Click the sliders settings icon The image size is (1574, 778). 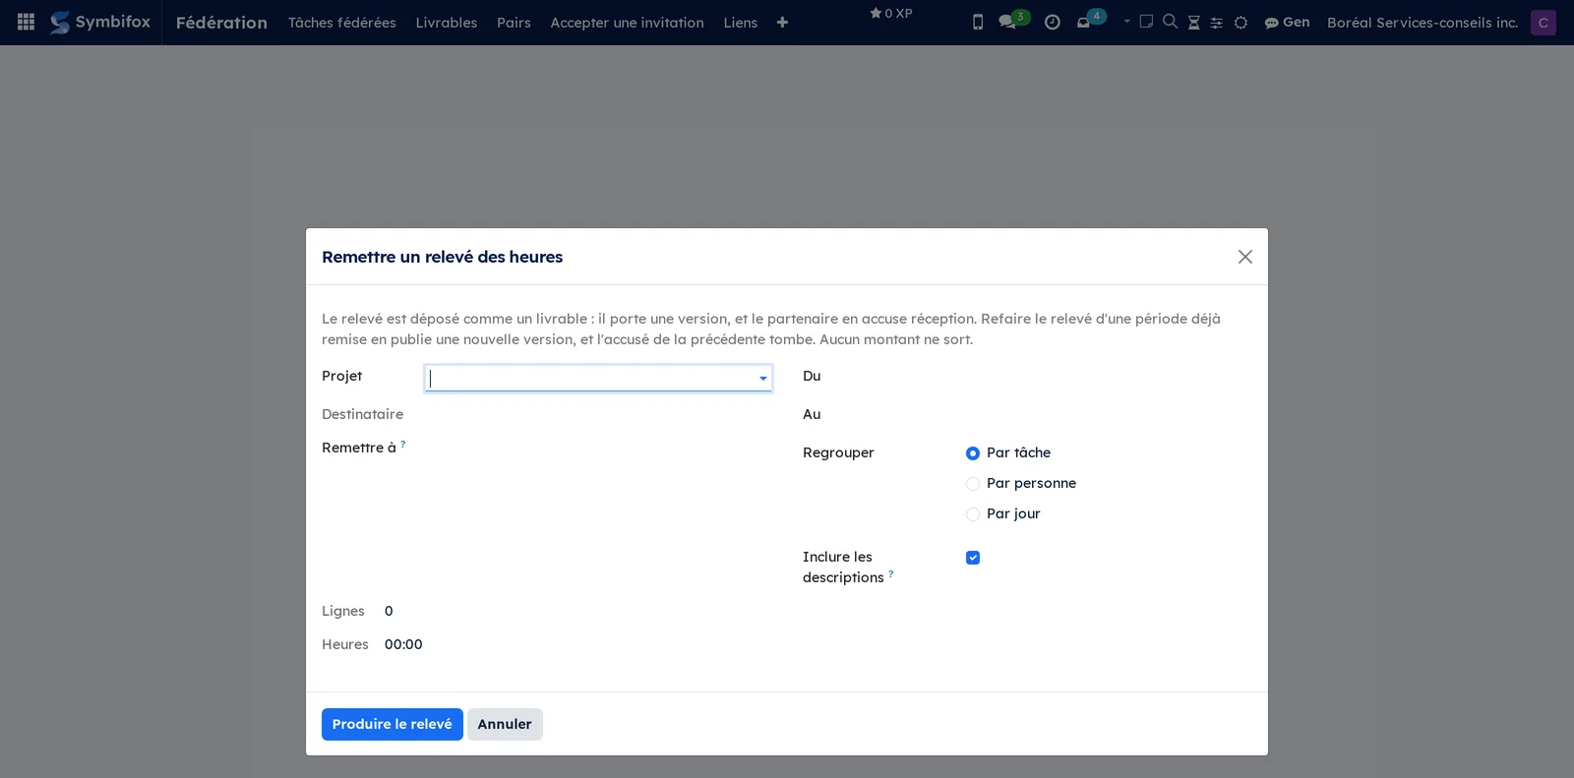[1217, 23]
